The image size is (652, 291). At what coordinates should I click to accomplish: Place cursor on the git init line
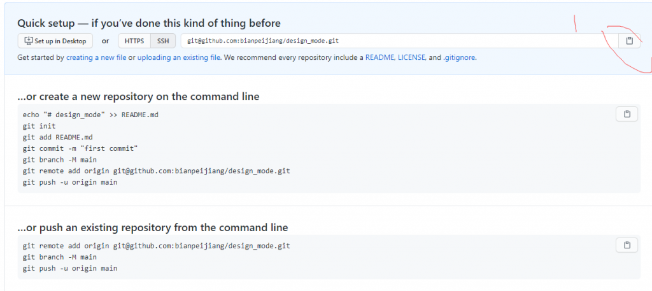[x=39, y=126]
